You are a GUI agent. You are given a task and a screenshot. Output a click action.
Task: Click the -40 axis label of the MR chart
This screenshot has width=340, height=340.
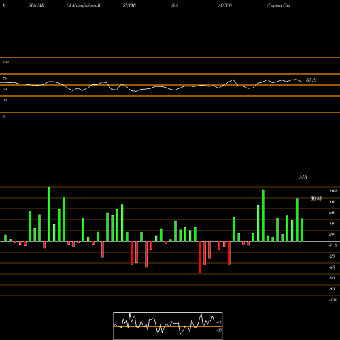[332, 267]
